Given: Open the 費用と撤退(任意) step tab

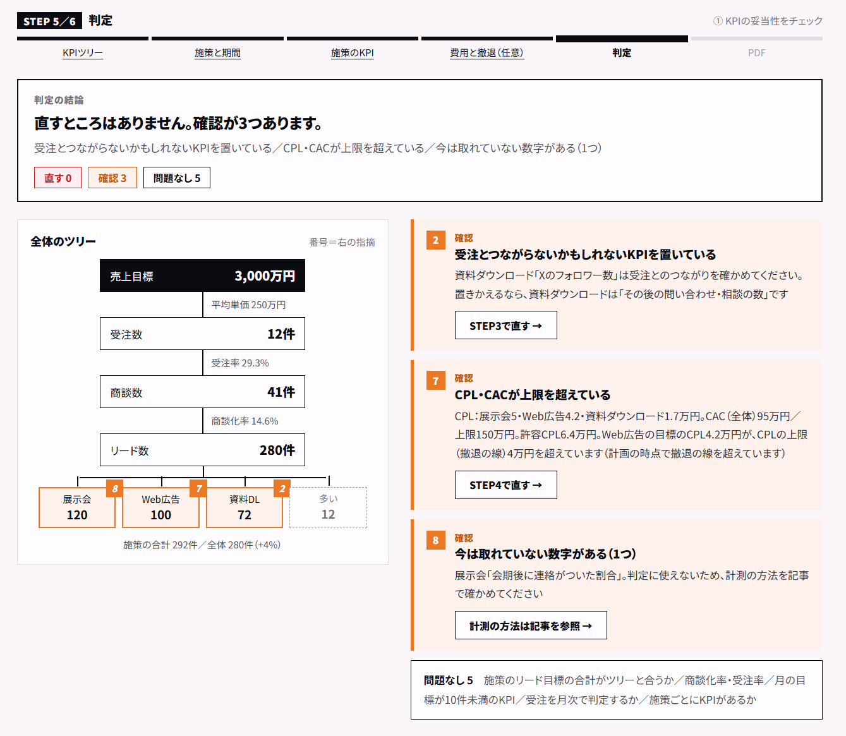Looking at the screenshot, I should coord(487,53).
